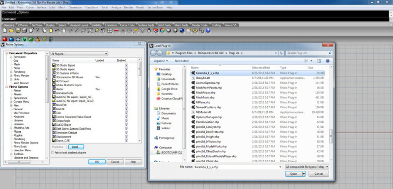The height and width of the screenshot is (189, 393).
Task: Toggle Enabled checkbox for 3D Studio Export
Action: 126,65
